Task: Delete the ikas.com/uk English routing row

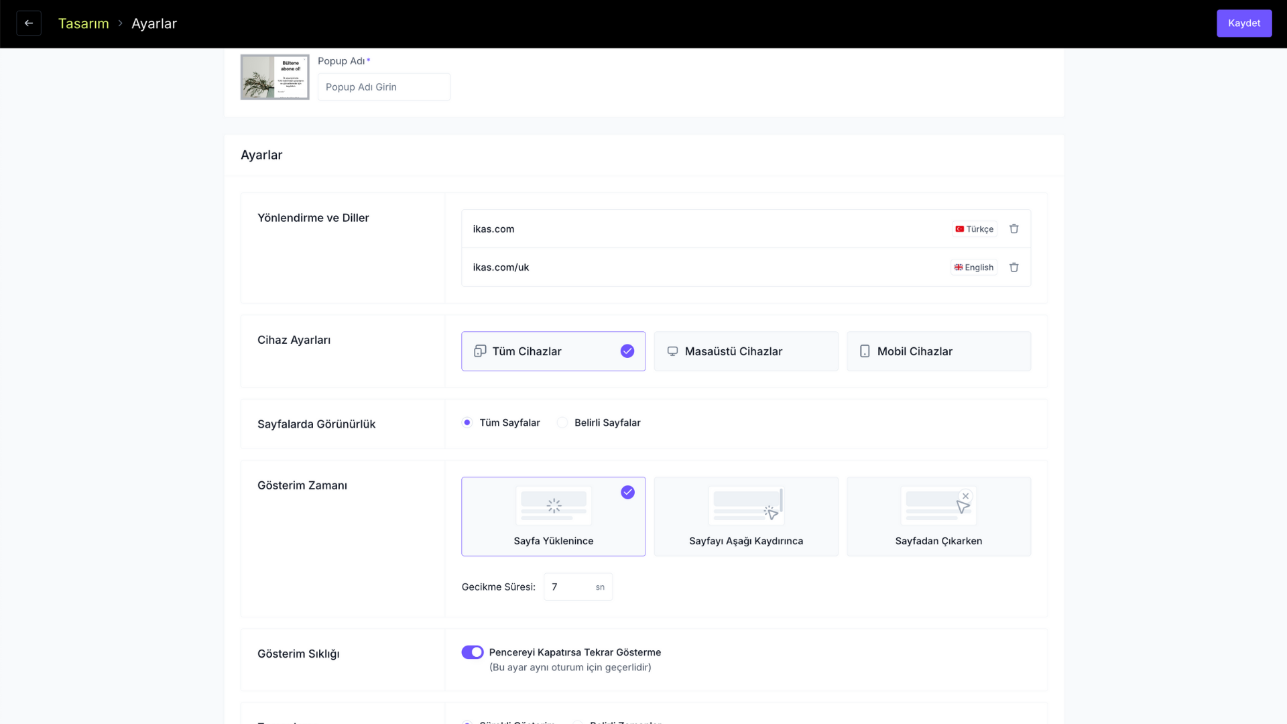Action: [x=1014, y=267]
